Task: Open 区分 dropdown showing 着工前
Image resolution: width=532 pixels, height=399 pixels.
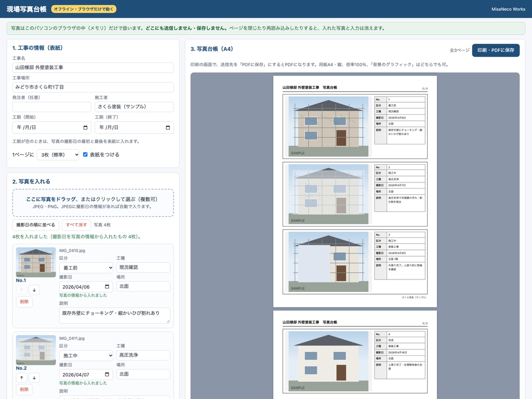Action: click(x=86, y=268)
